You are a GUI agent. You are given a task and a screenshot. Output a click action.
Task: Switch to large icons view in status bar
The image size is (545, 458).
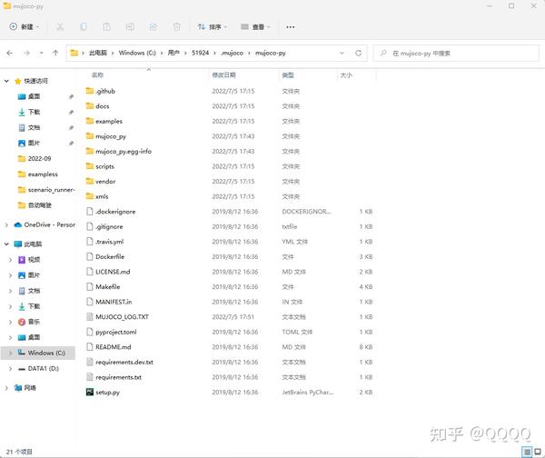pyautogui.click(x=538, y=452)
